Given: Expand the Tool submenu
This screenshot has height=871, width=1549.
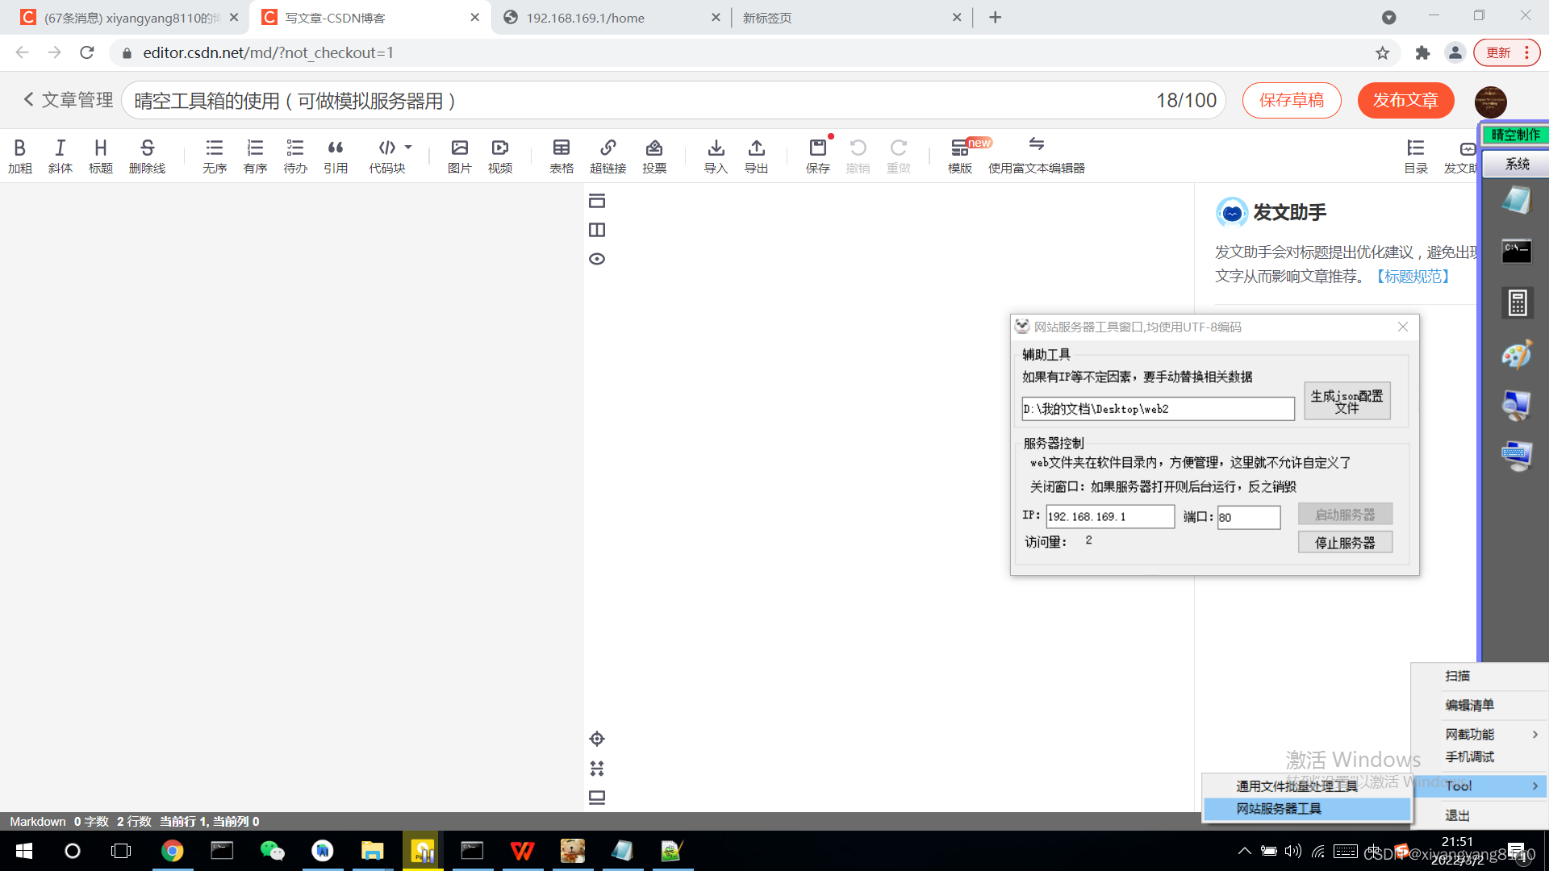Looking at the screenshot, I should click(1479, 786).
